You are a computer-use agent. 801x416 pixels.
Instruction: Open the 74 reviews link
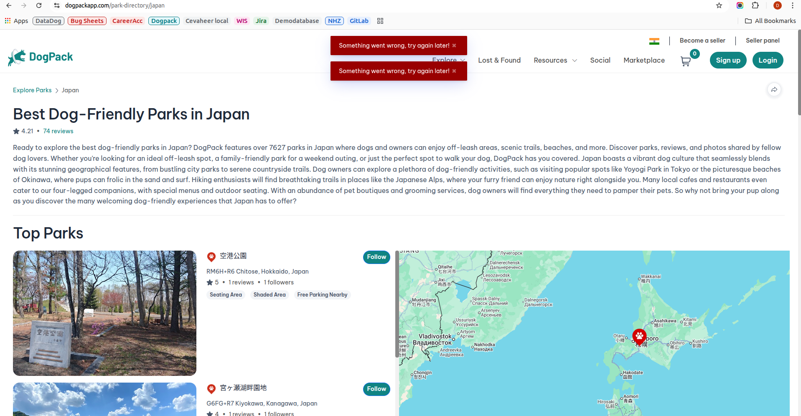pyautogui.click(x=58, y=131)
